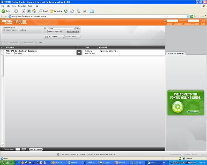207x165 pixels.
Task: Refresh the page using toolbar icon
Action: (x=29, y=11)
